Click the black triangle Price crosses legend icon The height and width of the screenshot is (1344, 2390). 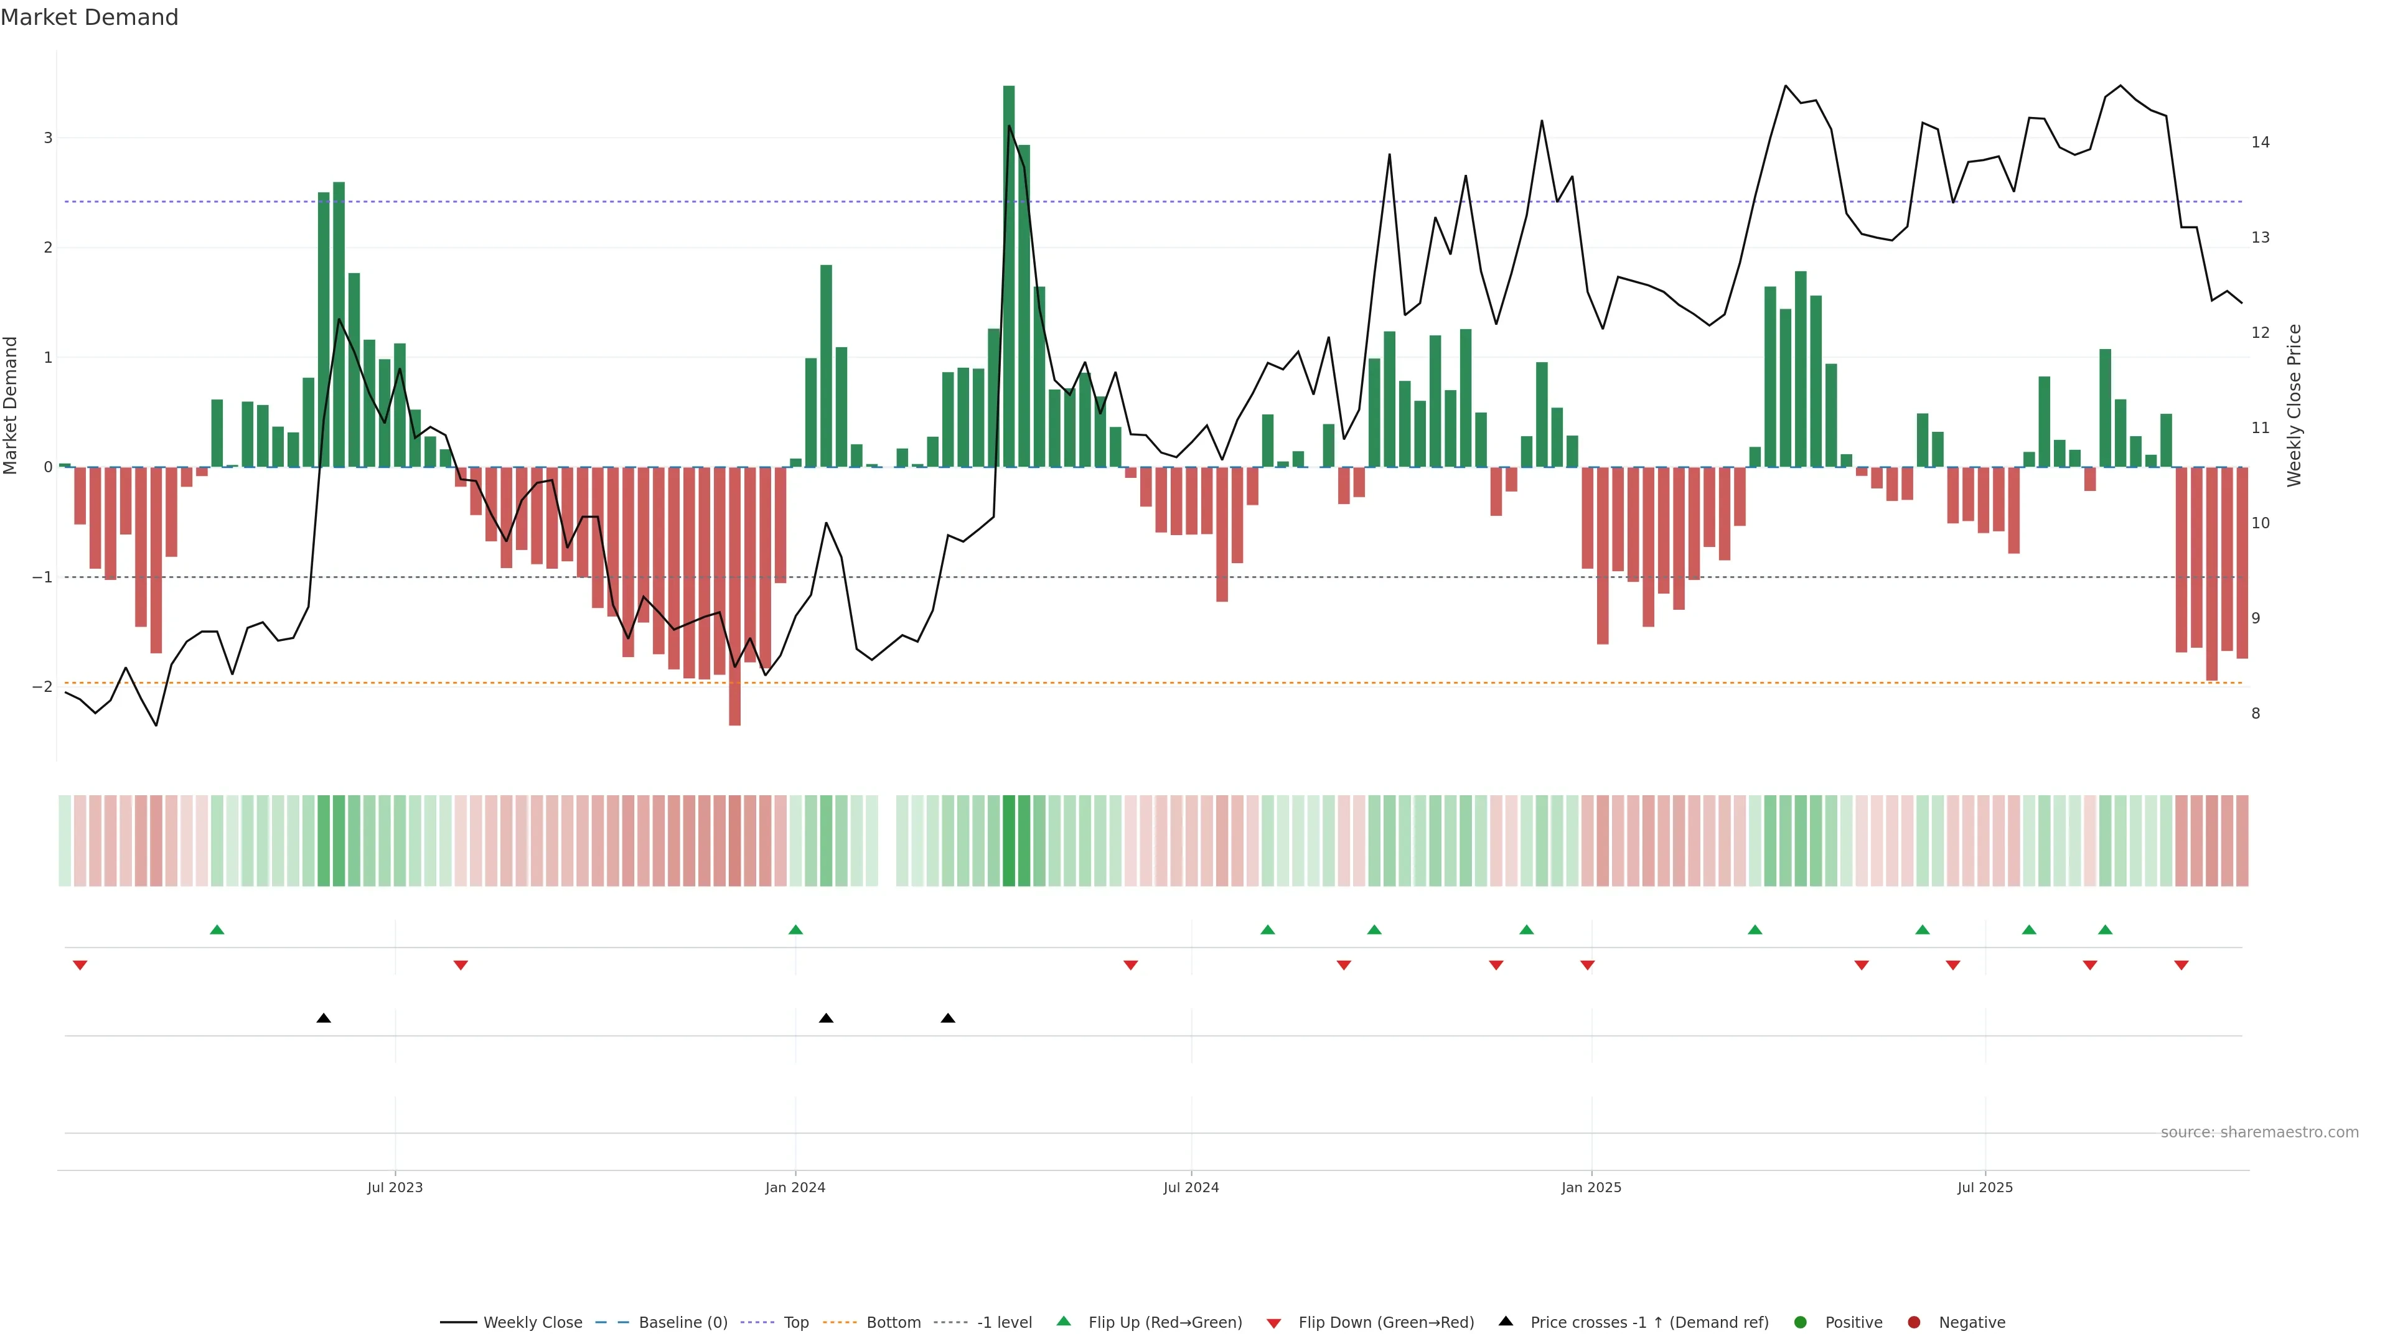click(x=1505, y=1322)
